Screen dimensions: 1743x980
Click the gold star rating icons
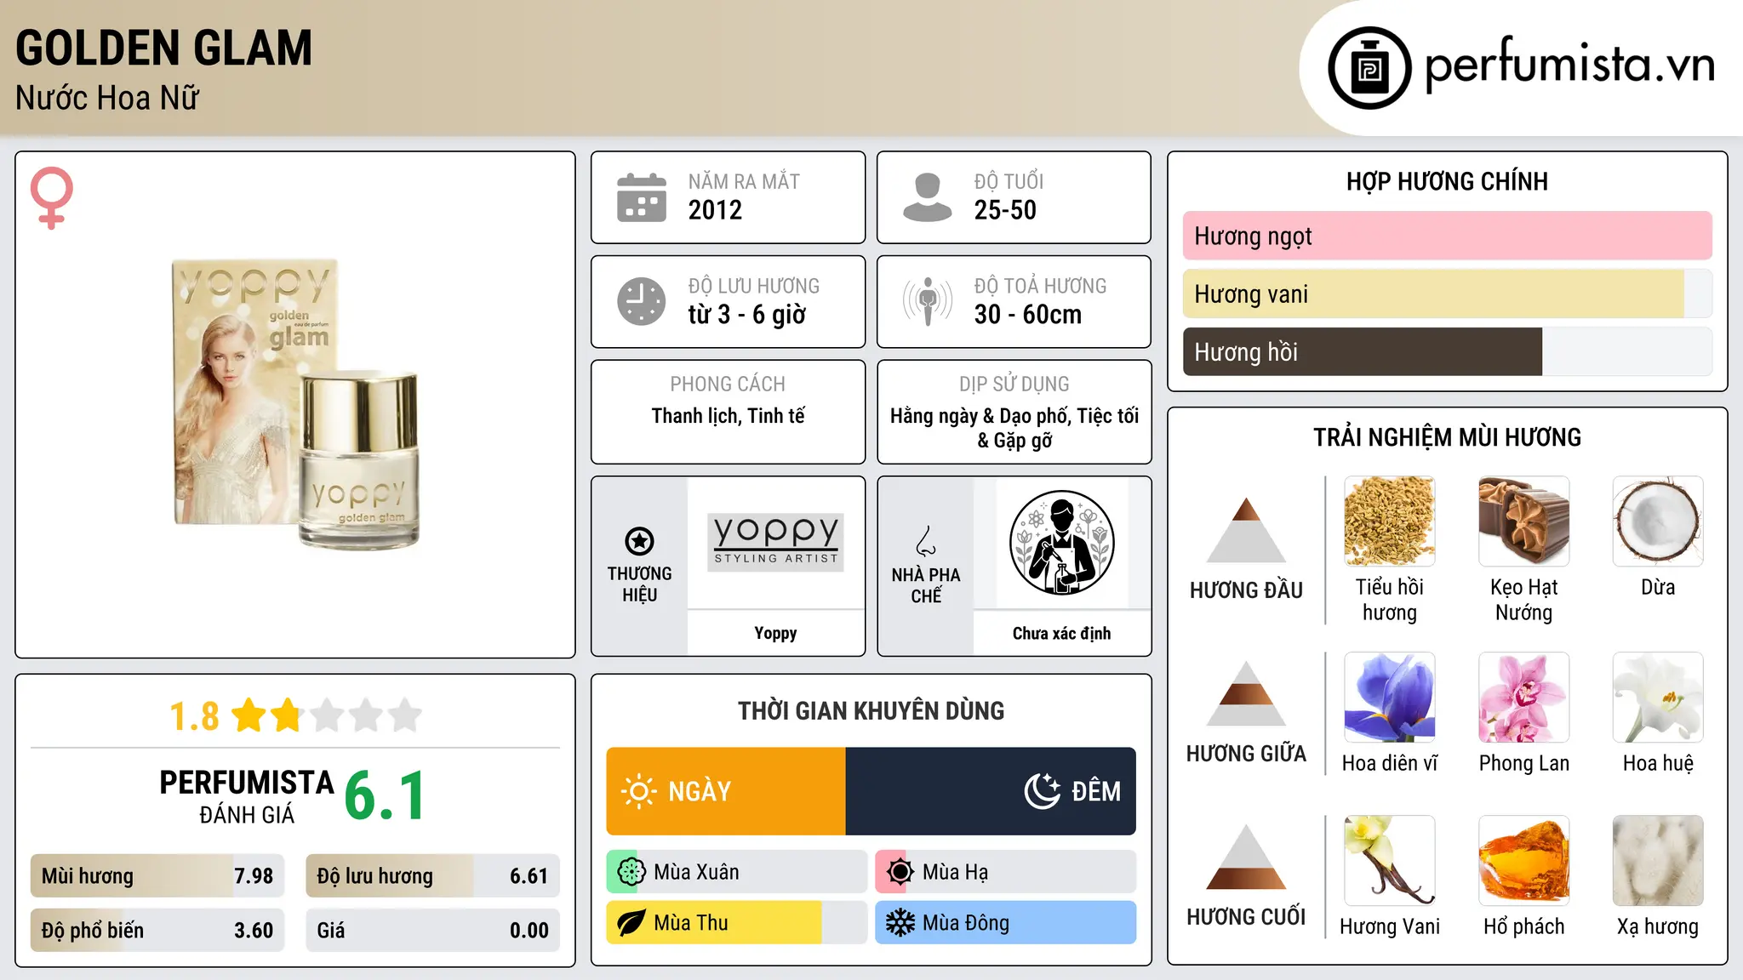(x=326, y=715)
